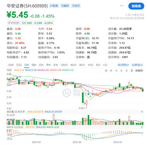Switch to the 60分 chart tab

[x=73, y=65]
